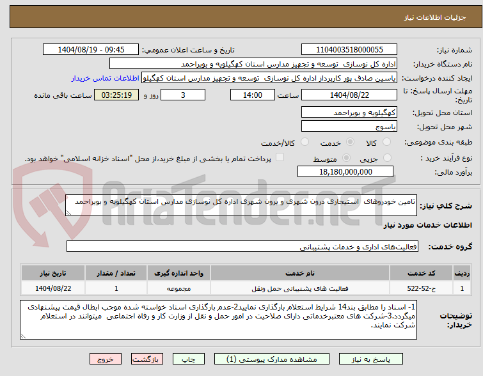This screenshot has height=376, width=483.
Task: Click service name فعالیت های پشتیبانی حمل ونقل
Action: coord(300,288)
